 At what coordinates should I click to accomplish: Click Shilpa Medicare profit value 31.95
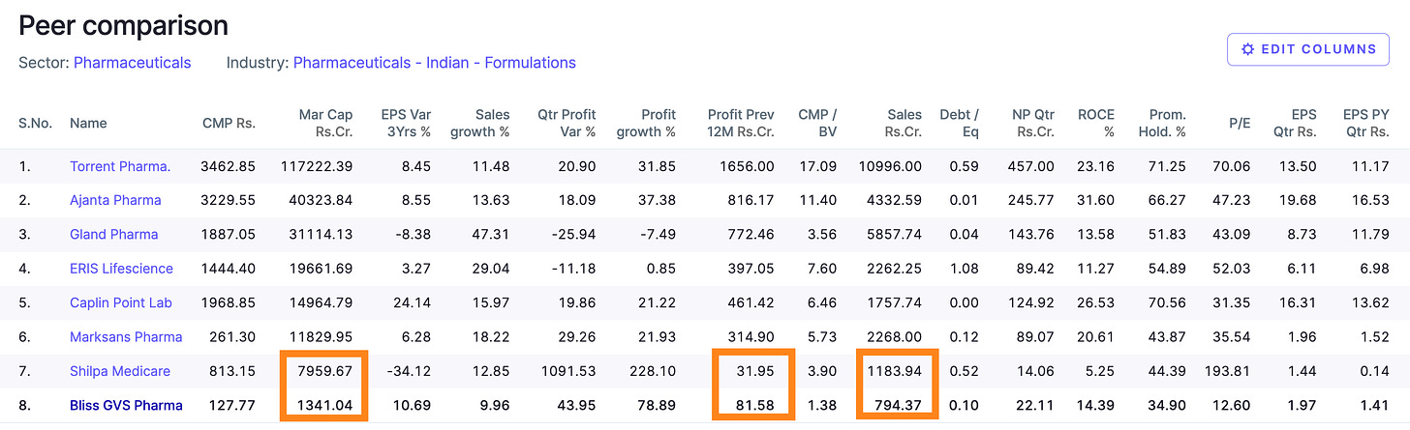click(755, 371)
